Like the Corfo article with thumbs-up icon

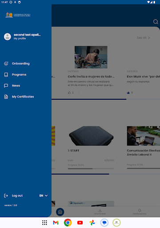[69, 93]
